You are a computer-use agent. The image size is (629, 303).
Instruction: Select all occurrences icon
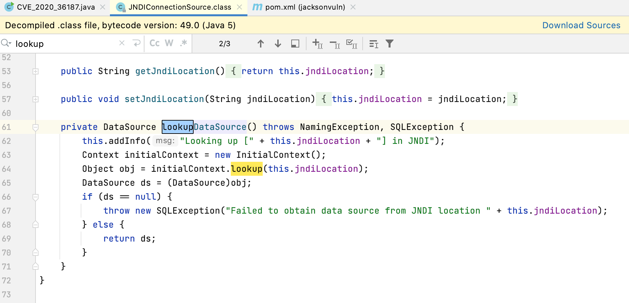click(x=352, y=44)
